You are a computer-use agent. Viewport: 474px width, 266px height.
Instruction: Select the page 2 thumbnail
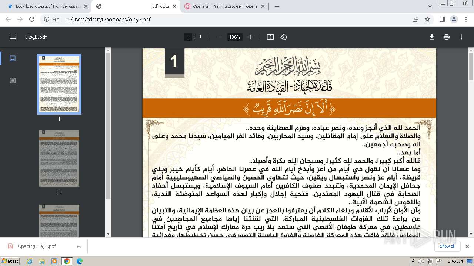pyautogui.click(x=59, y=158)
